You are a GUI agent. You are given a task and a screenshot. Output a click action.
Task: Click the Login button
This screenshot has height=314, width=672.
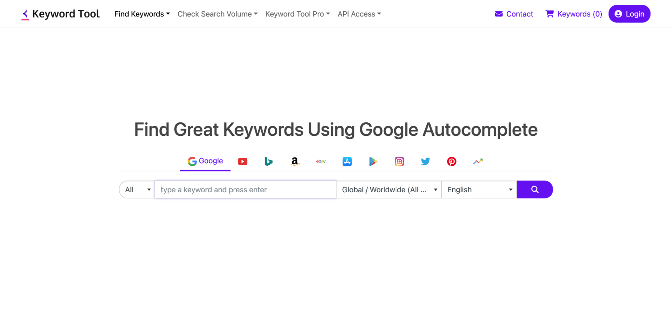click(629, 14)
